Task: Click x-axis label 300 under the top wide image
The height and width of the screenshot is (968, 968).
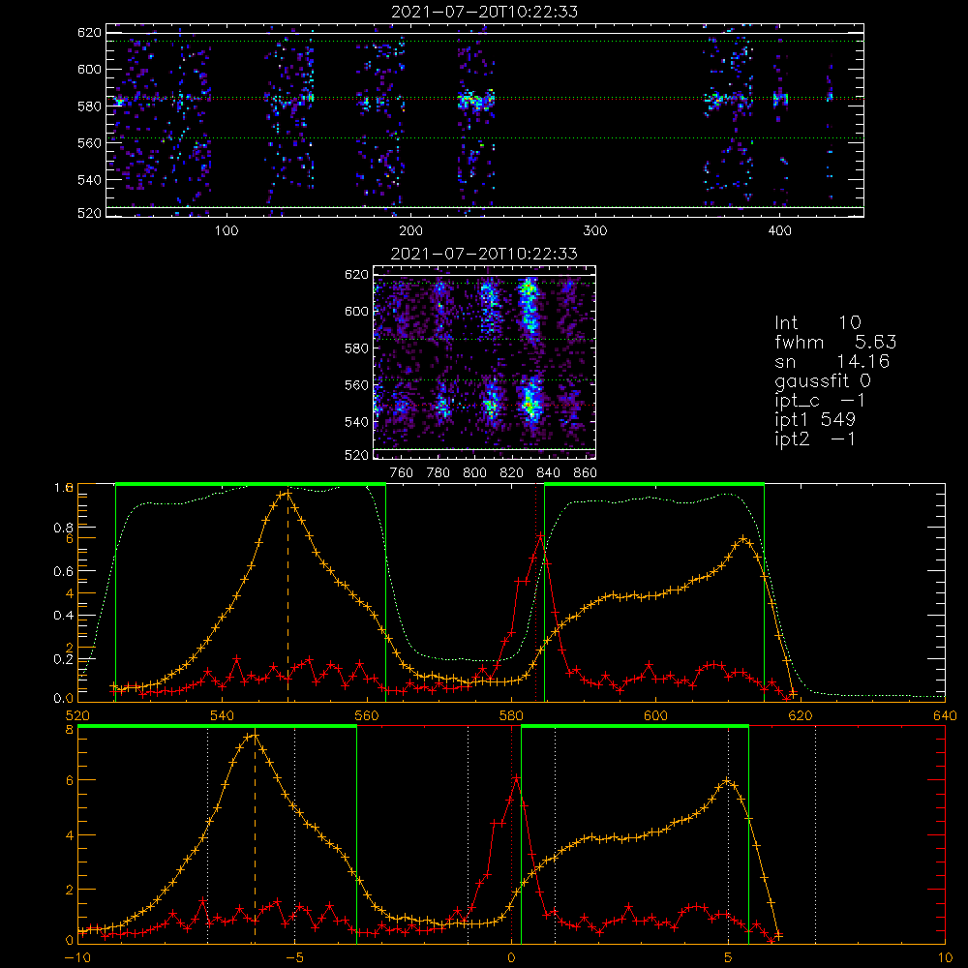Action: [x=595, y=231]
